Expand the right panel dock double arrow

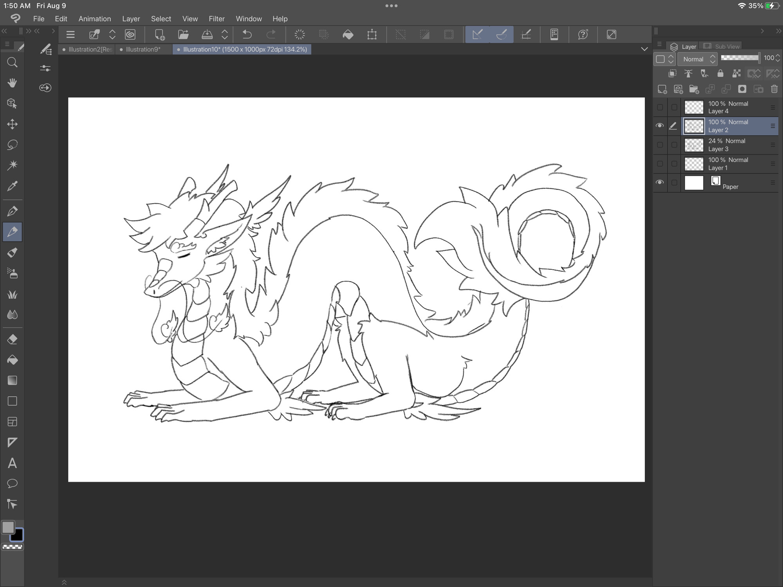778,31
